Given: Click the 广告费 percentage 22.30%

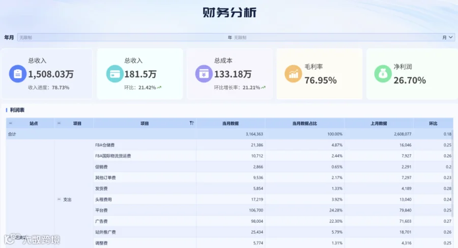Looking at the screenshot, I should click(x=336, y=221).
